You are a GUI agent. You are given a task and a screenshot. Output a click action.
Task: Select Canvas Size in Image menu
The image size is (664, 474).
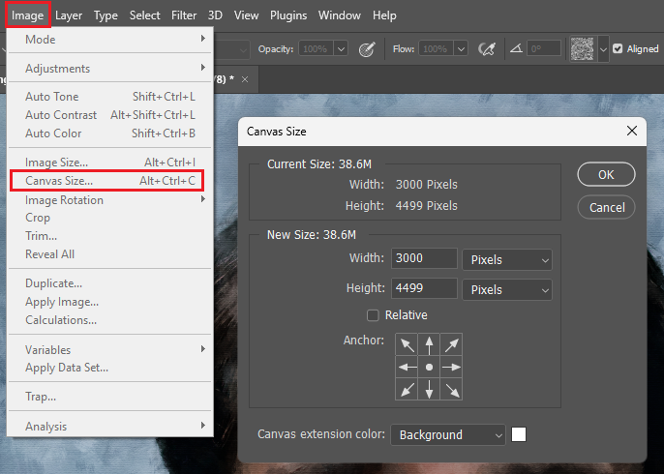pos(59,181)
